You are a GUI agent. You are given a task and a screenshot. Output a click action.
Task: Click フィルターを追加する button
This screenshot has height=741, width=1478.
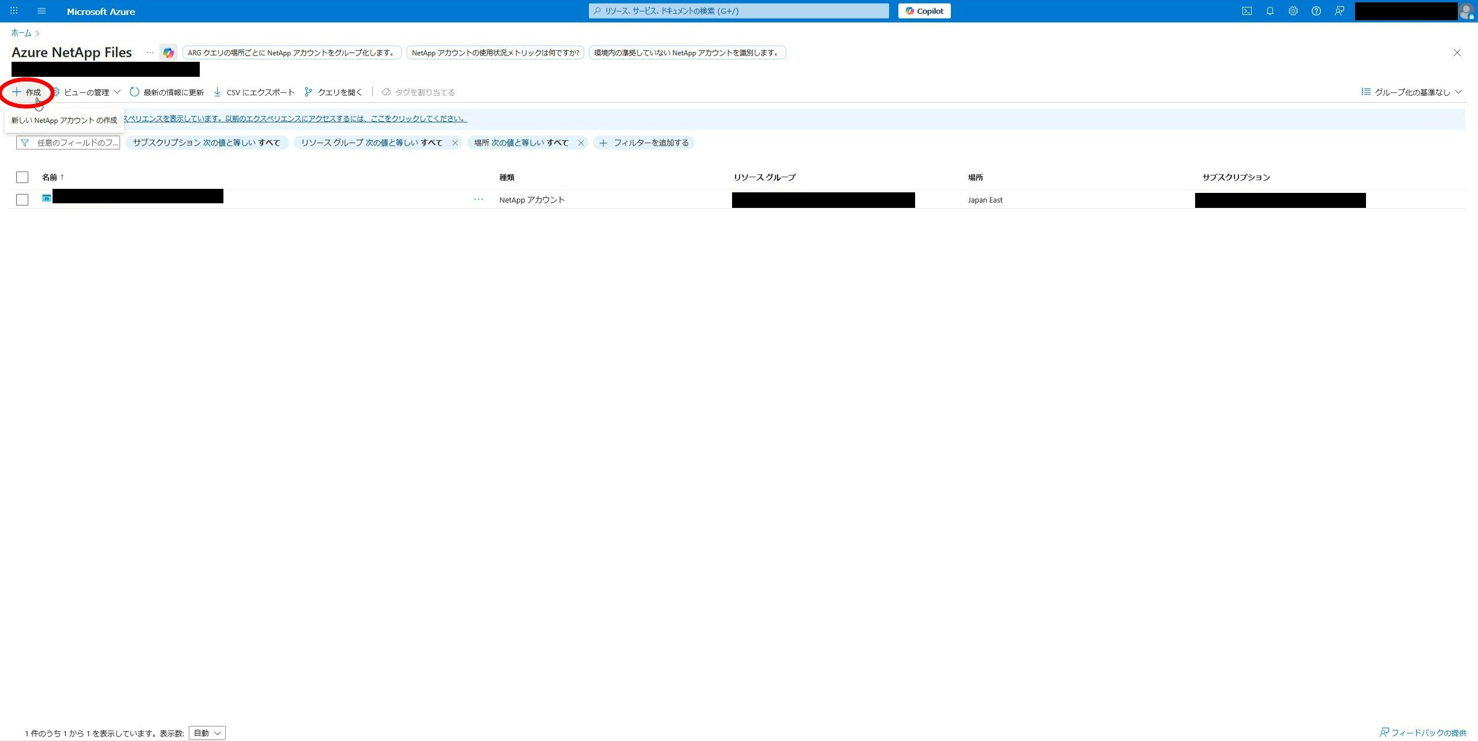tap(644, 143)
